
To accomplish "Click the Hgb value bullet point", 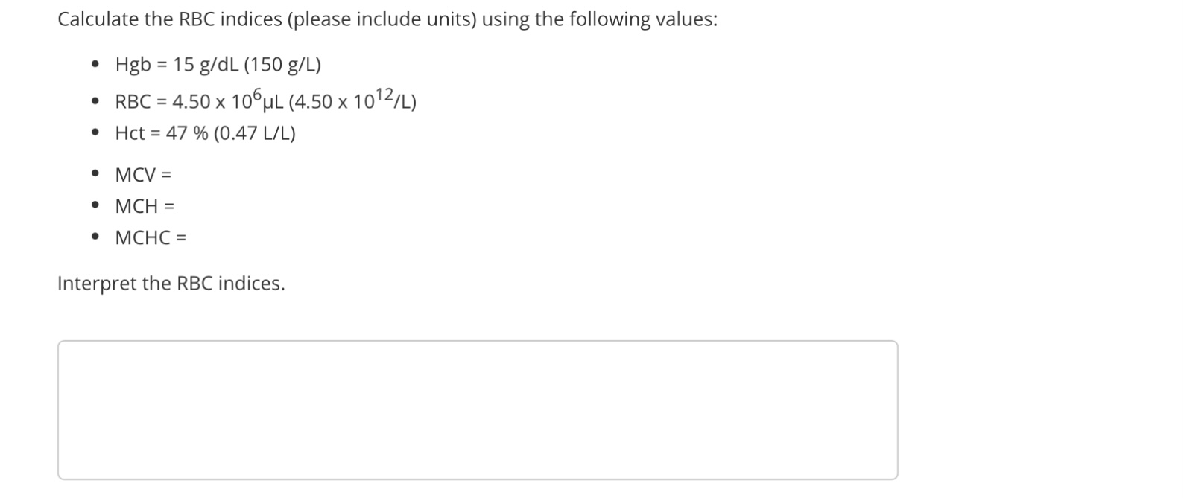I will pos(216,66).
